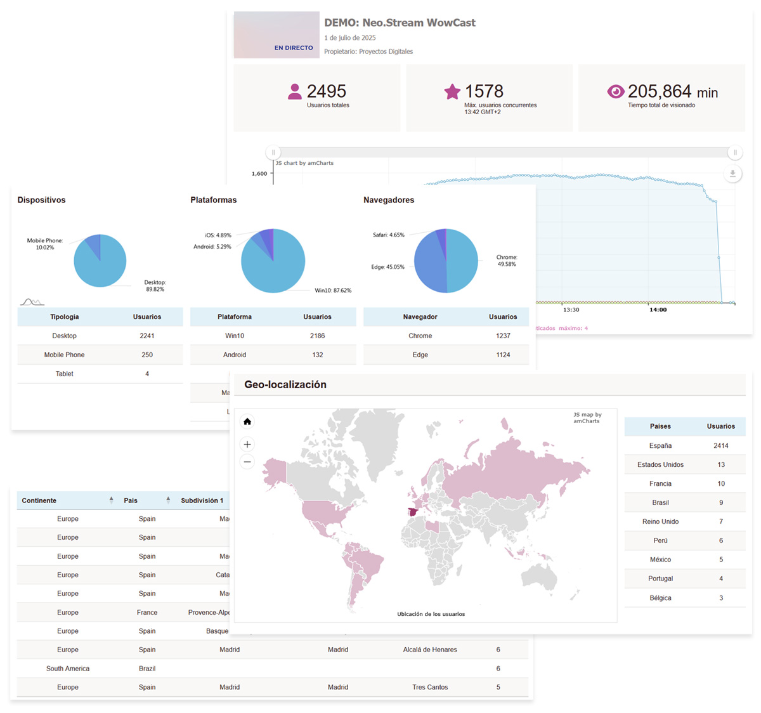Click the Navegador column header
Screen dimensions: 761x713
pyautogui.click(x=420, y=317)
